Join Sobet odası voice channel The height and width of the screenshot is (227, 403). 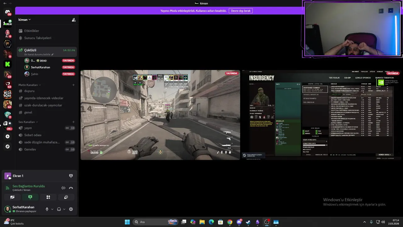(46, 135)
